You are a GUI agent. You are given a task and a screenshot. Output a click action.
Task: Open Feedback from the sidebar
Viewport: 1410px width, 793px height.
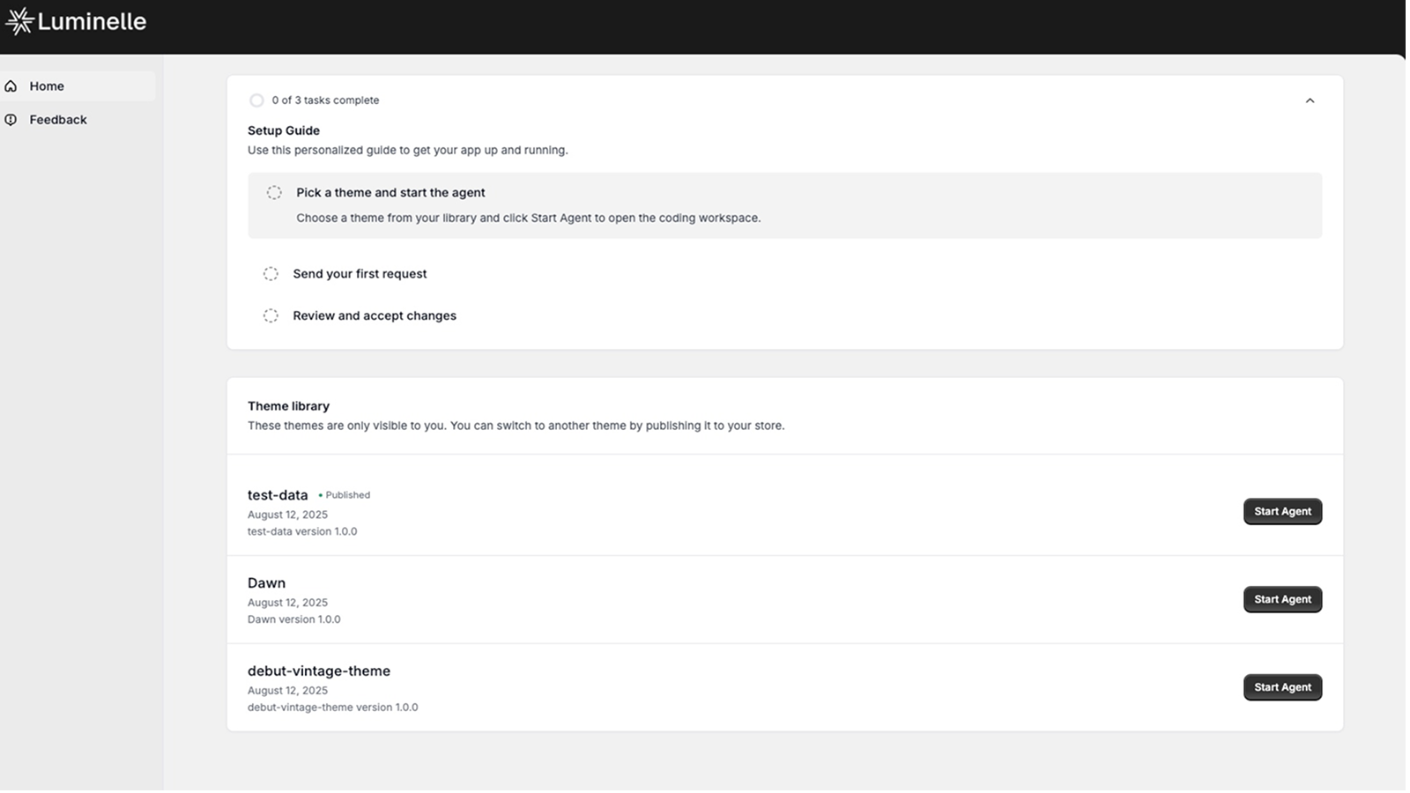[57, 119]
